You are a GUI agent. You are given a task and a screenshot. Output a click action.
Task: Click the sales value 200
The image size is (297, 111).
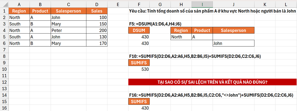click(x=97, y=30)
